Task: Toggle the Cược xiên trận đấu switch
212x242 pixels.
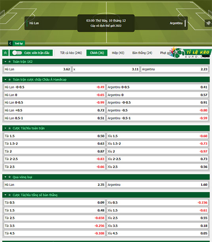Action: click(x=17, y=53)
